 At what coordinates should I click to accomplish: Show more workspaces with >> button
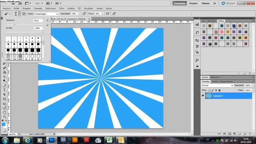pos(214,3)
